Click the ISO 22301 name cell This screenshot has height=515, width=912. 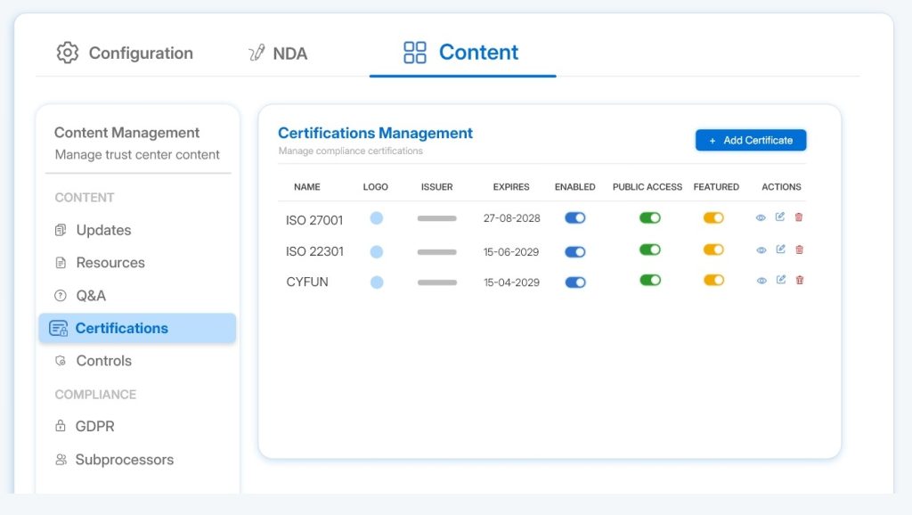(314, 251)
